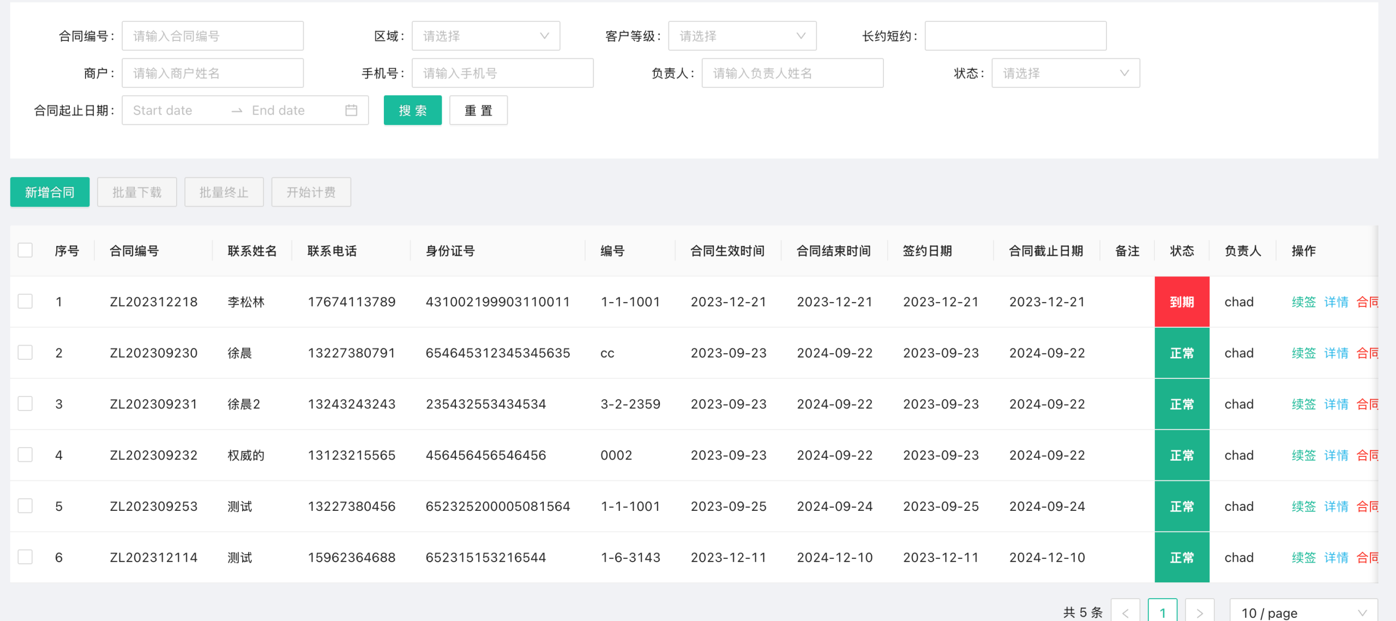Viewport: 1396px width, 621px height.
Task: Check the row for ZL202312114
Action: (25, 557)
